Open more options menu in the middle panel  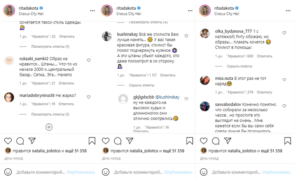(190, 10)
